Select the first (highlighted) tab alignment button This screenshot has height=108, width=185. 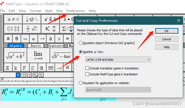pos(18,75)
